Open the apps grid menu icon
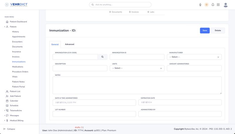 pyautogui.click(x=218, y=5)
